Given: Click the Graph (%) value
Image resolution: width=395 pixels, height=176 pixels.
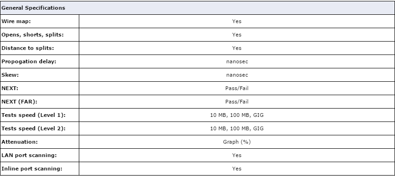Looking at the screenshot, I should [x=237, y=142].
